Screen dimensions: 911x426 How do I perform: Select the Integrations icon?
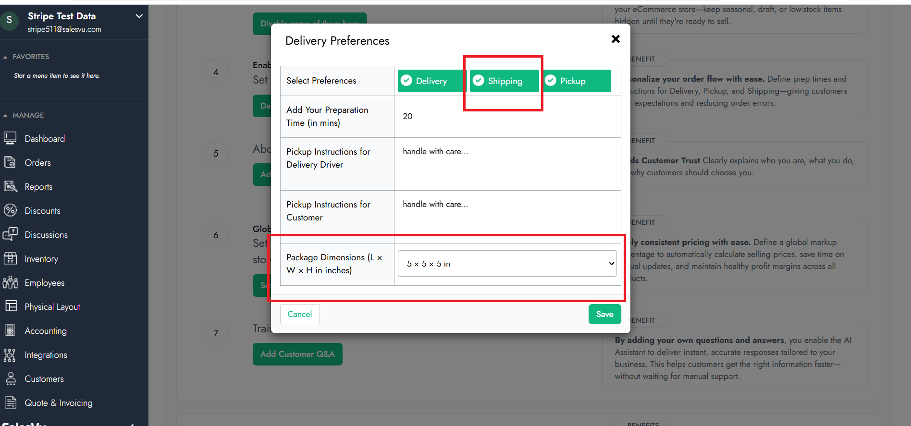click(10, 354)
